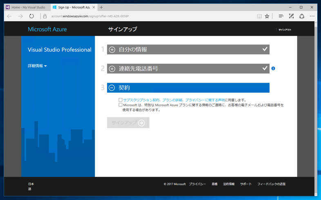Minimize the browser window
Image resolution: width=321 pixels, height=200 pixels.
pos(290,7)
